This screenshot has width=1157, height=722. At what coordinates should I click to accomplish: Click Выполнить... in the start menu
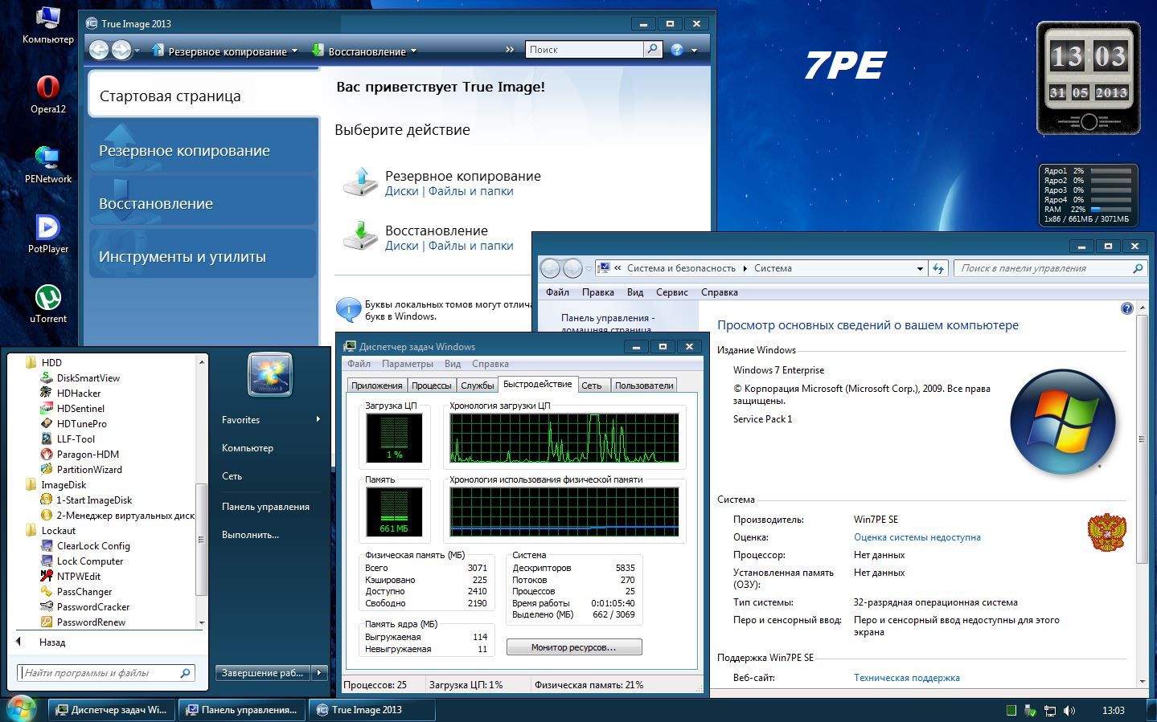tap(250, 535)
